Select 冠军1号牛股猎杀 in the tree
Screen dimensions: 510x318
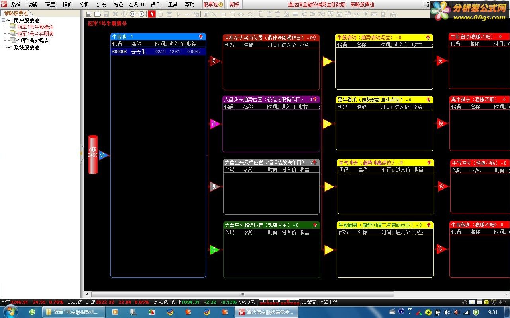[x=35, y=27]
